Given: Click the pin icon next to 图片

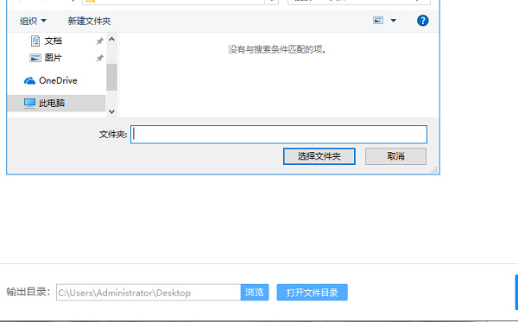Looking at the screenshot, I should pyautogui.click(x=99, y=58).
